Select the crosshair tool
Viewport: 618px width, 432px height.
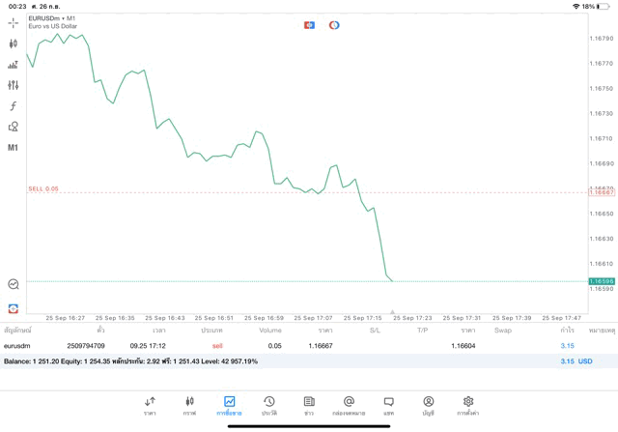[x=14, y=22]
